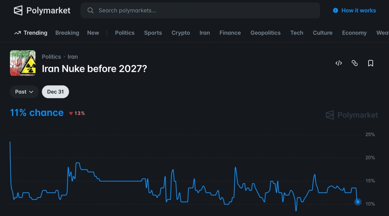Open the embed code icon
Image resolution: width=389 pixels, height=216 pixels.
339,63
